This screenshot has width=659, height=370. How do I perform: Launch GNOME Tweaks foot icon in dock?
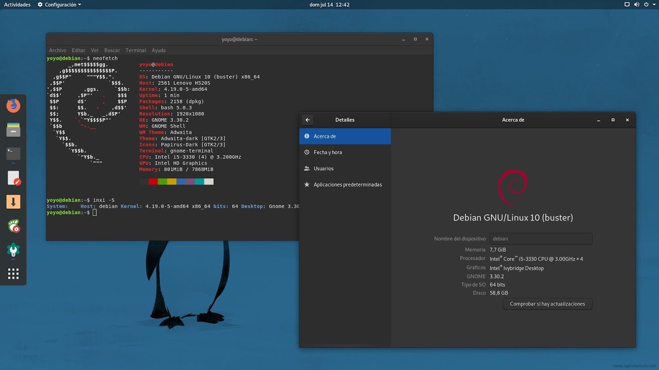coord(13,226)
